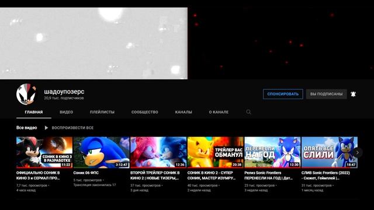Click the 7,7 тыс. просмотров text
The width and height of the screenshot is (374, 210).
coord(32,185)
